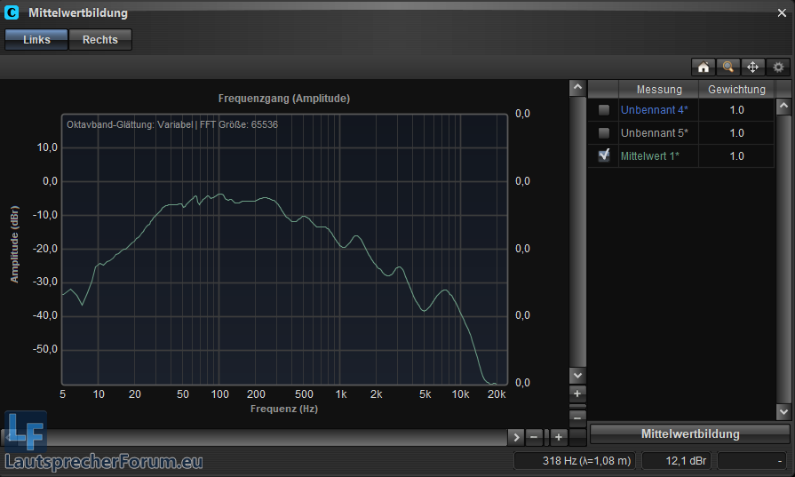Zoom in vertically with plus button
This screenshot has width=795, height=477.
point(577,394)
